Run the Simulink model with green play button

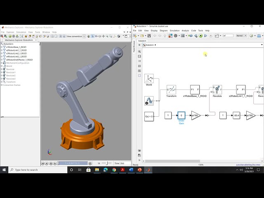(x=200, y=36)
